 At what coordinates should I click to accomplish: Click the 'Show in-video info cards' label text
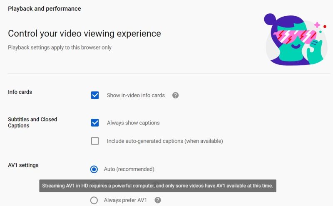(x=136, y=96)
